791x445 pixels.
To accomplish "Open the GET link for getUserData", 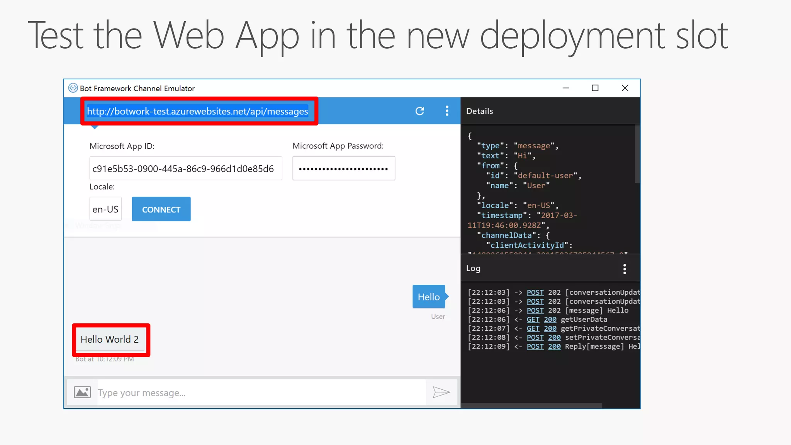I will [x=533, y=319].
